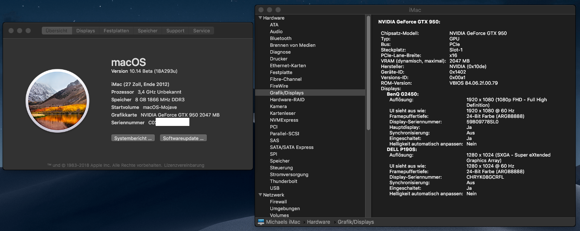Select the Speicher tab in toolbar
This screenshot has height=231, width=580.
point(148,31)
